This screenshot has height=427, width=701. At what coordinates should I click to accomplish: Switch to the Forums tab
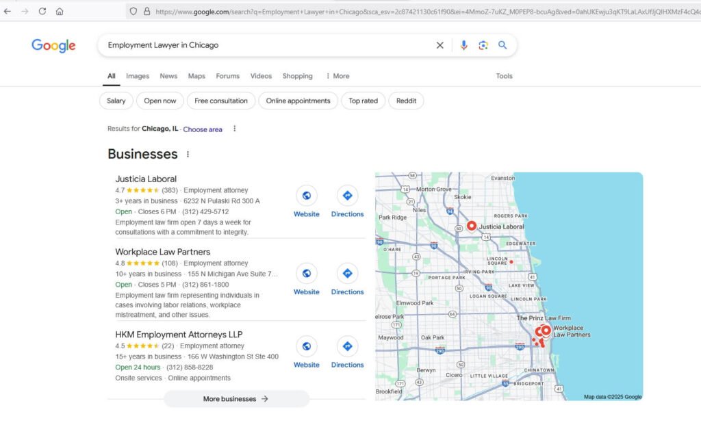click(x=227, y=76)
